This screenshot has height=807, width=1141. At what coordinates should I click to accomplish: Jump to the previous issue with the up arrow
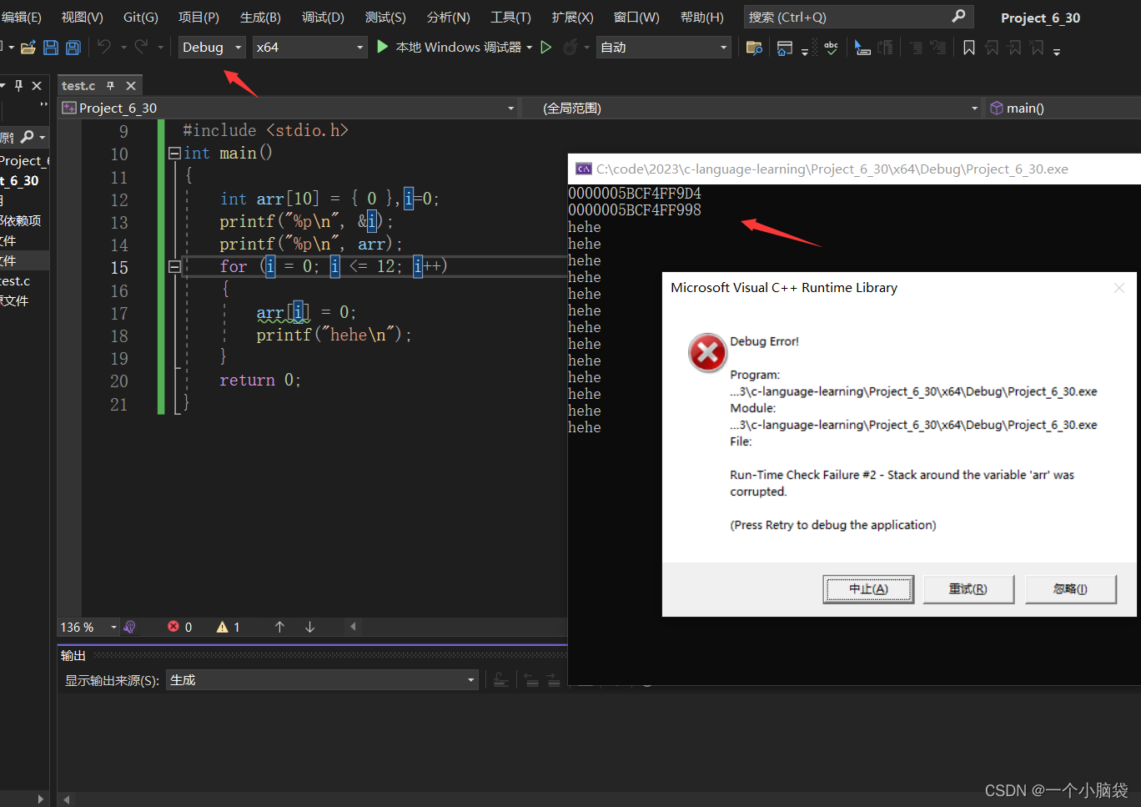click(279, 627)
